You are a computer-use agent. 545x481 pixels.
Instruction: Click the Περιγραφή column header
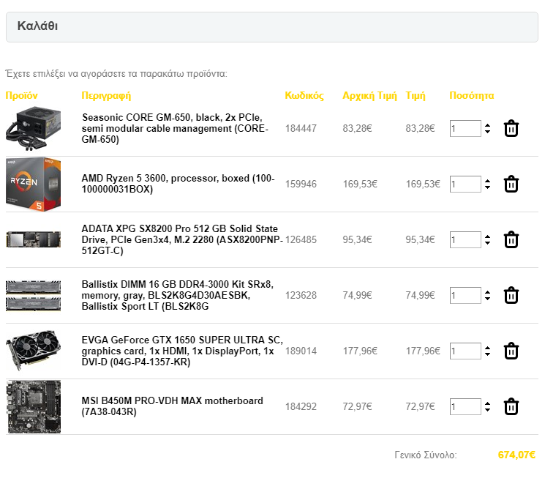pyautogui.click(x=106, y=96)
